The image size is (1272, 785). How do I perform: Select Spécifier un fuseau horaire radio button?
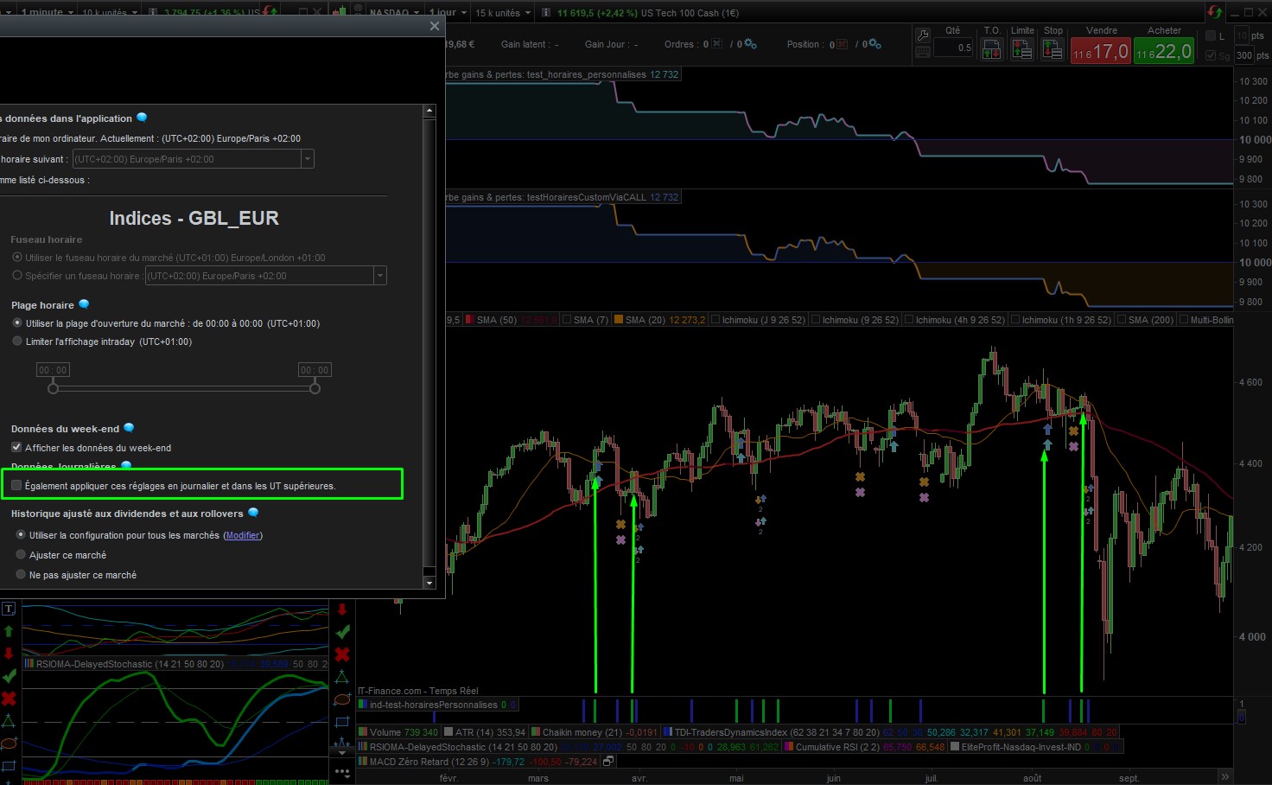pos(17,276)
